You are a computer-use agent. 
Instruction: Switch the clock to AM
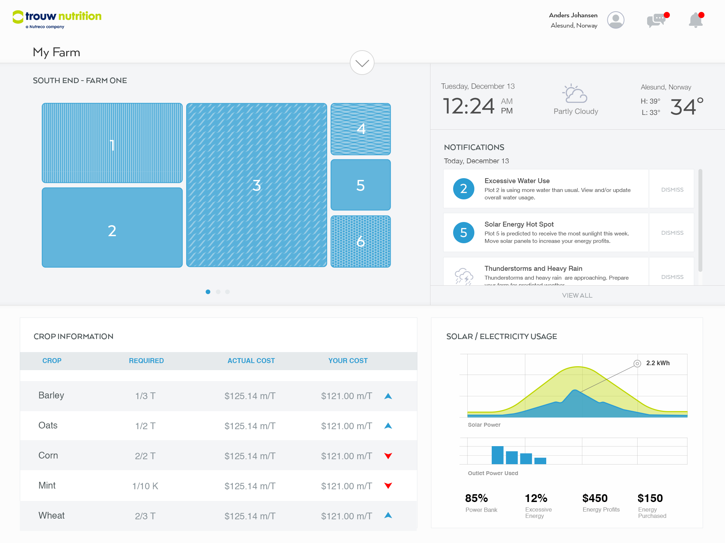[x=507, y=101]
